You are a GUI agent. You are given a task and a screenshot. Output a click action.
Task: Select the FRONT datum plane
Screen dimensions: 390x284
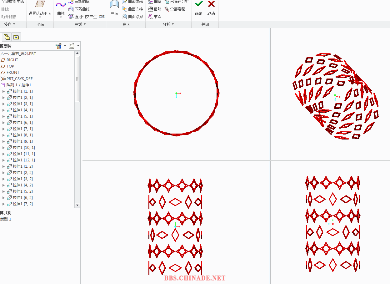tap(10, 72)
